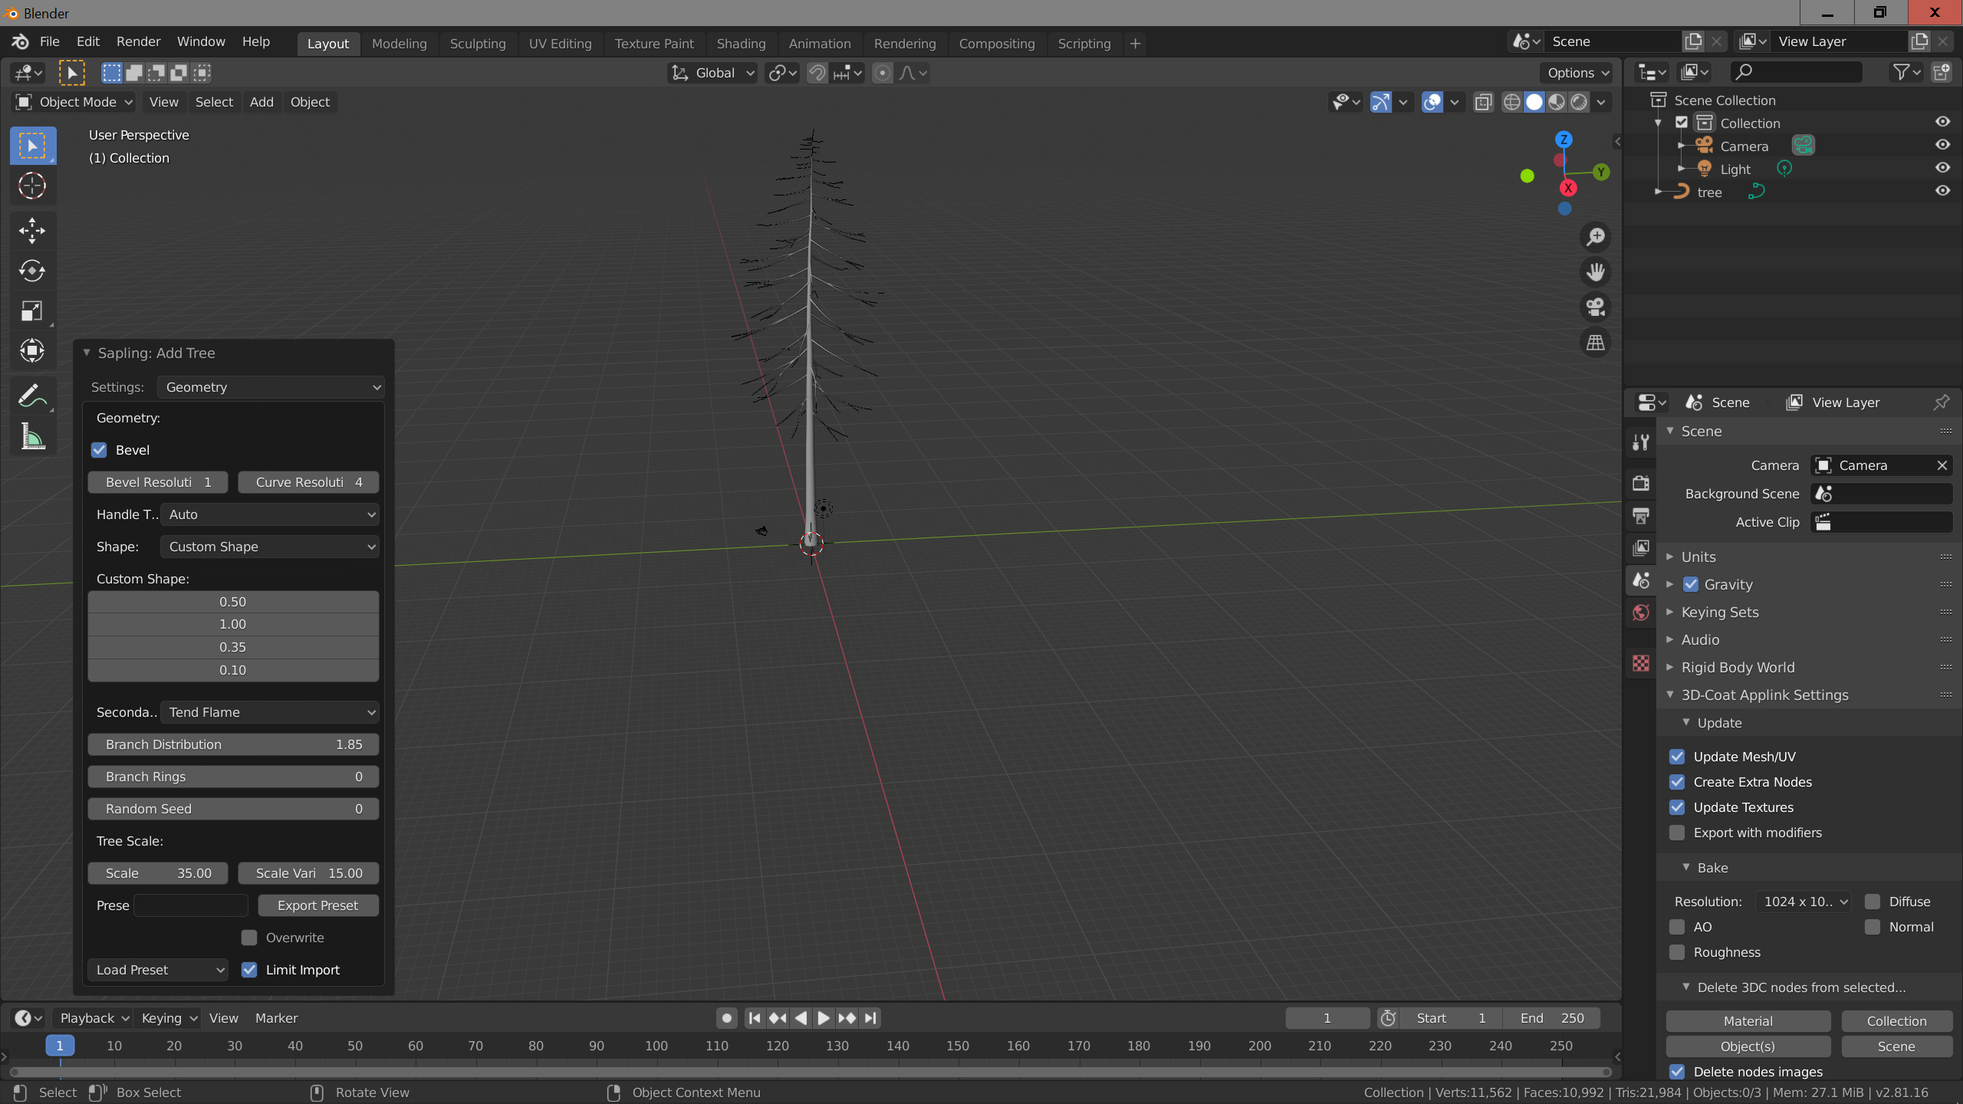Activate the Rotate tool
1963x1104 pixels.
[x=32, y=271]
